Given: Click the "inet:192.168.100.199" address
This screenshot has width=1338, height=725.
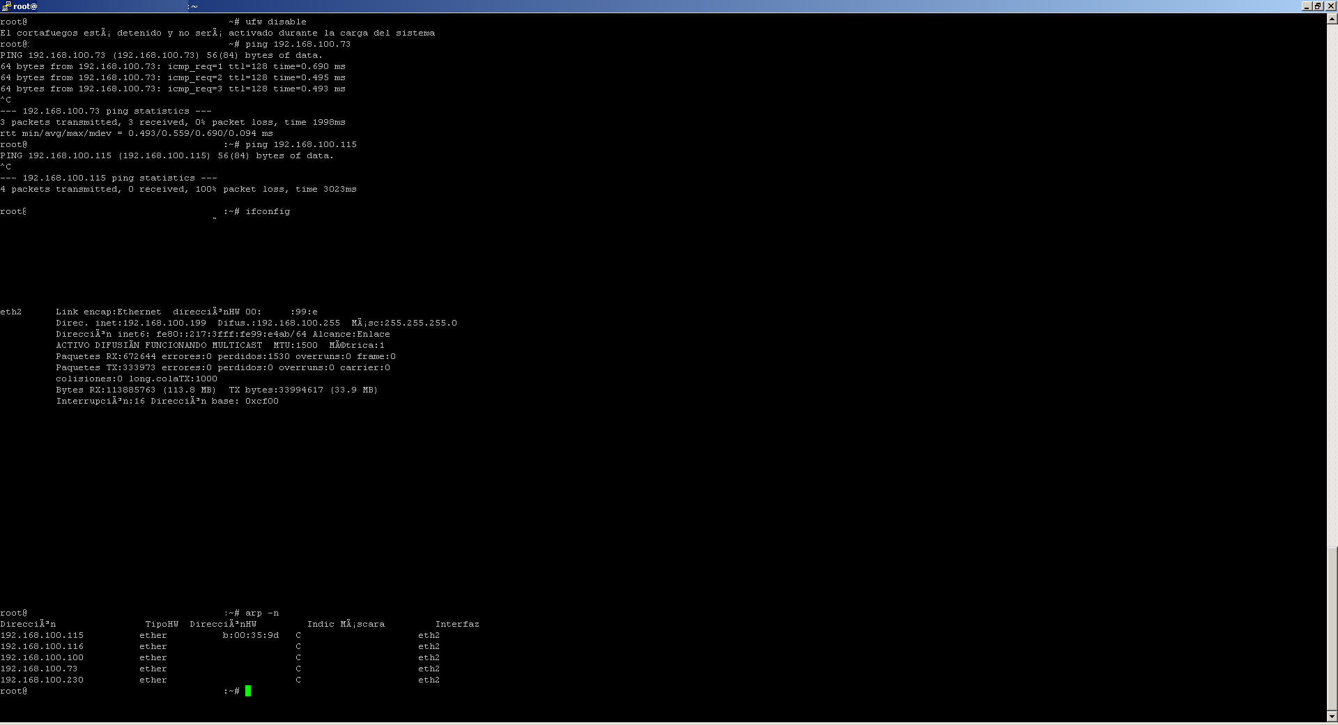Looking at the screenshot, I should click(151, 323).
